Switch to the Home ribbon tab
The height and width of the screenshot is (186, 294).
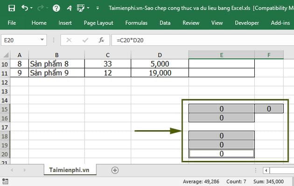pyautogui.click(x=39, y=23)
